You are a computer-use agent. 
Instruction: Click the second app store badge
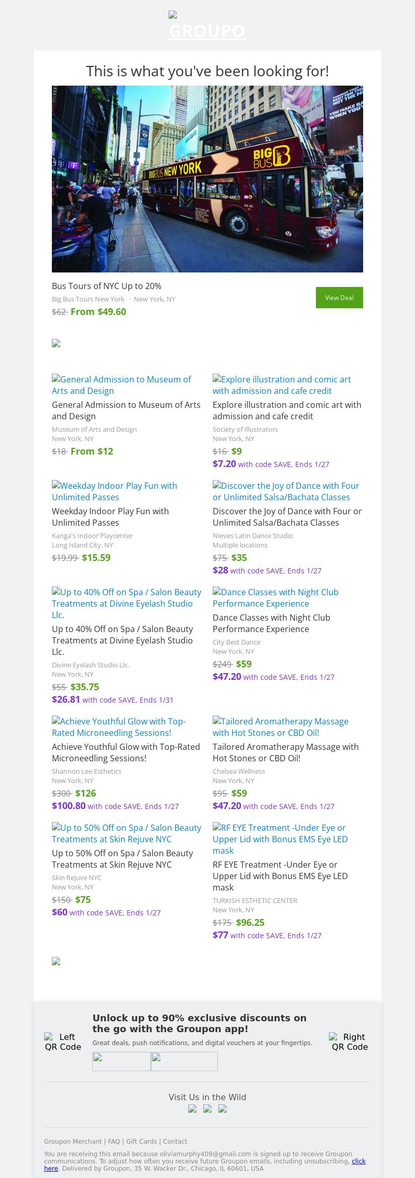click(184, 1061)
